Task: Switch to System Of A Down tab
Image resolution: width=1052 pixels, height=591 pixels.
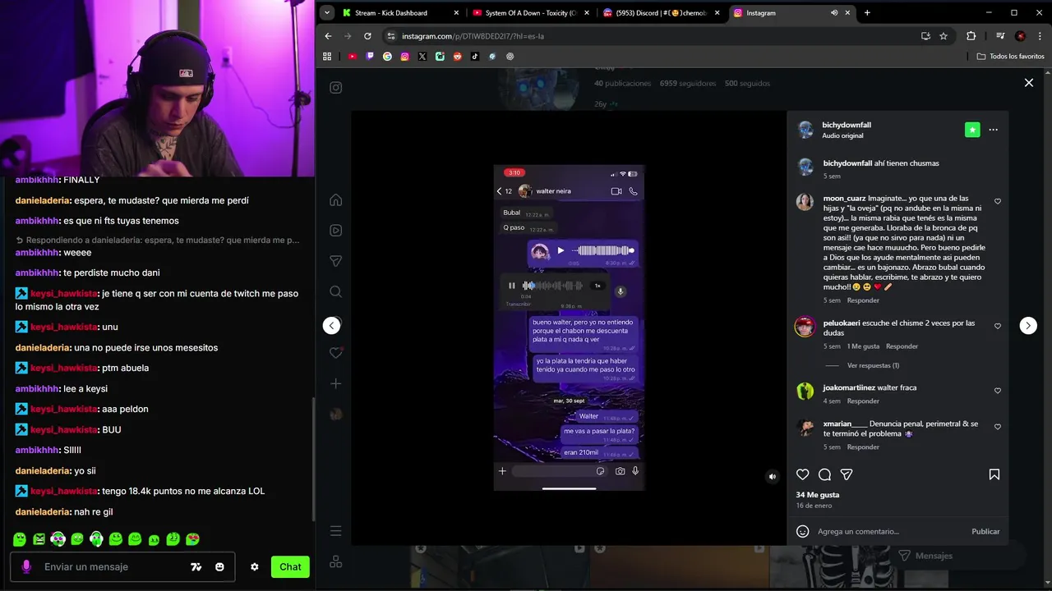Action: point(530,12)
